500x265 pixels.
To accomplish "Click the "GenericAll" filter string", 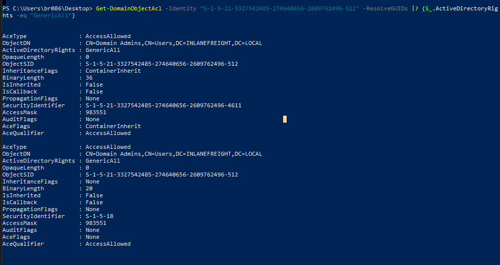I will coord(51,15).
